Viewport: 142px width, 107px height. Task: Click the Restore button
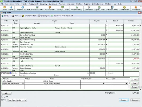[135, 100]
